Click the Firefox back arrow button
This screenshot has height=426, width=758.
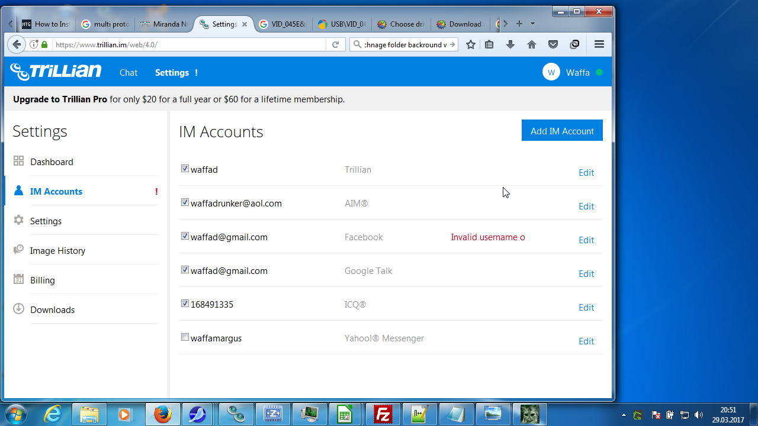[x=17, y=44]
